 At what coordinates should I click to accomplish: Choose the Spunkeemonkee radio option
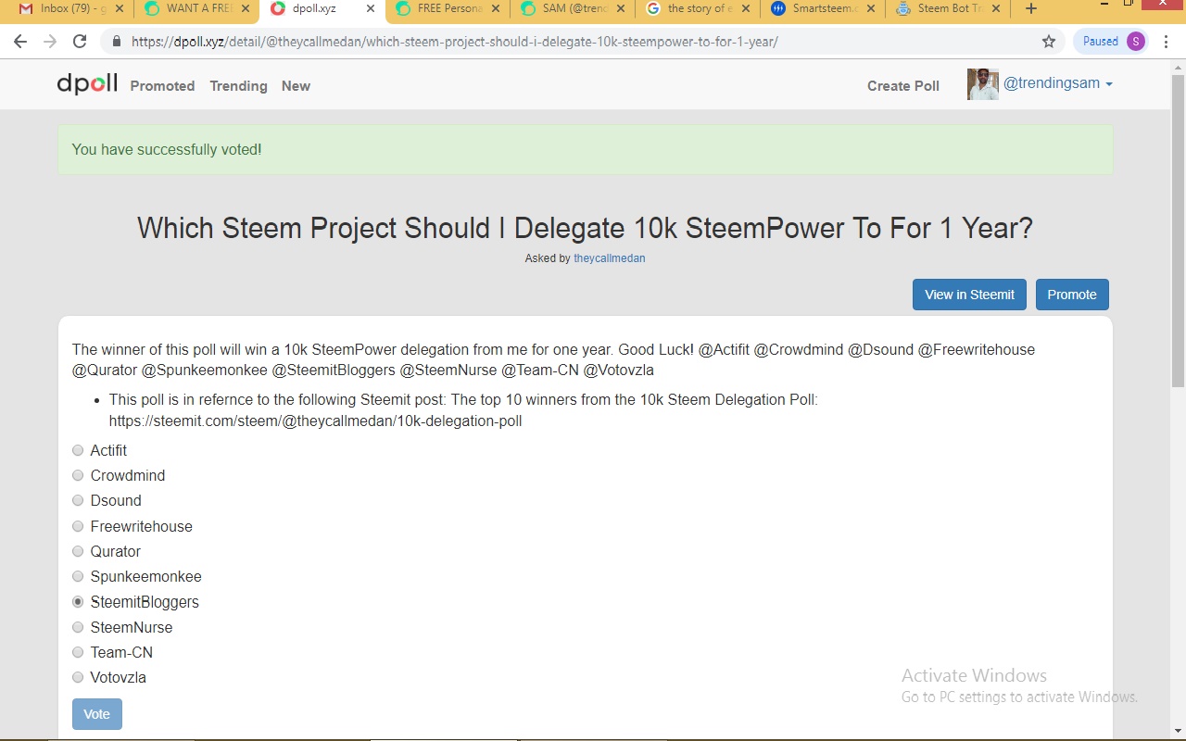[x=78, y=576]
